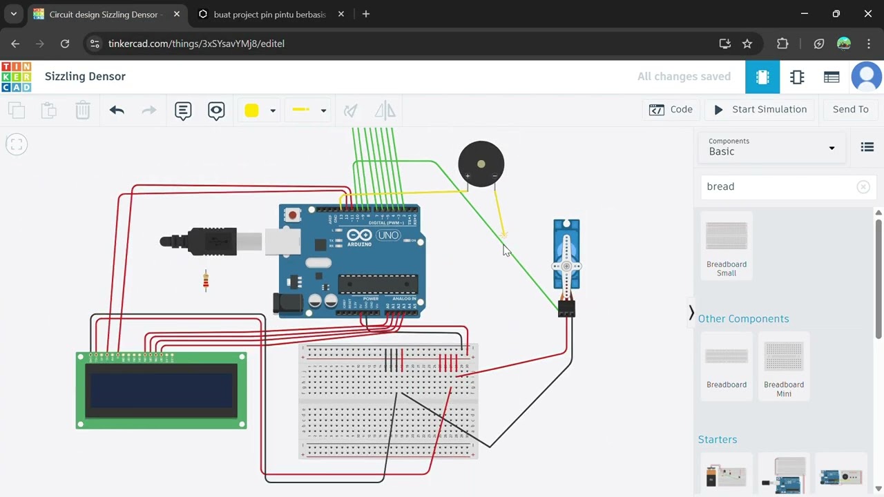Select the first Starters thumbnail with battery

pos(727,474)
